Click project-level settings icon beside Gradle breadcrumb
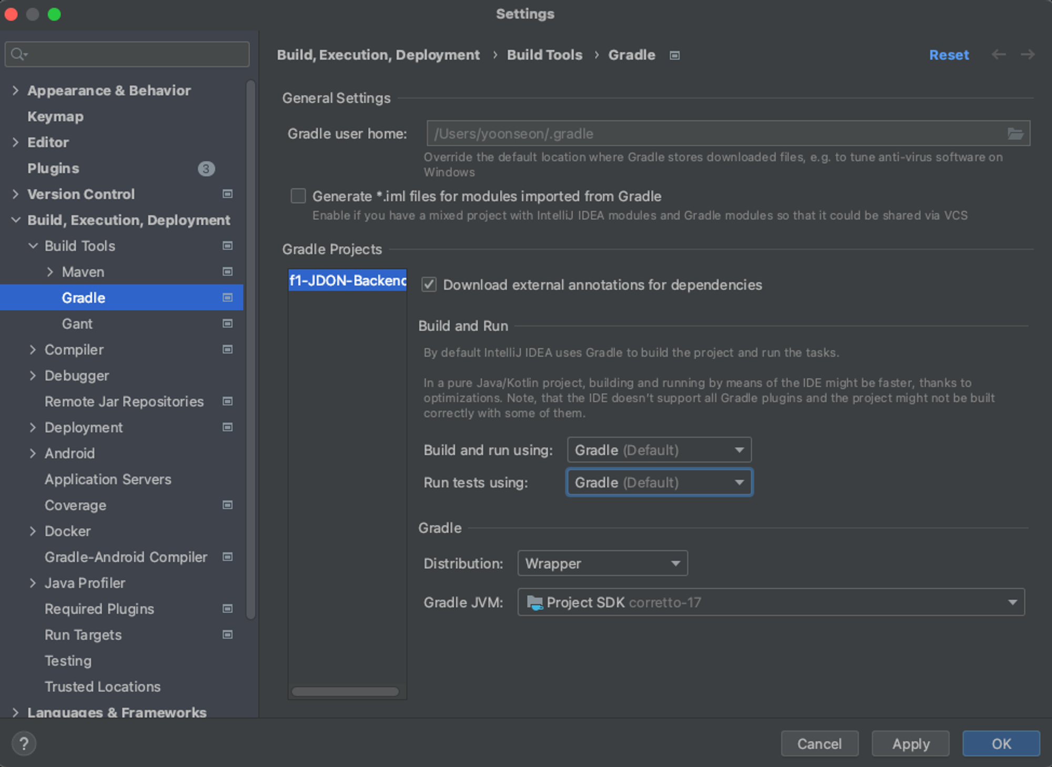1052x767 pixels. [674, 55]
